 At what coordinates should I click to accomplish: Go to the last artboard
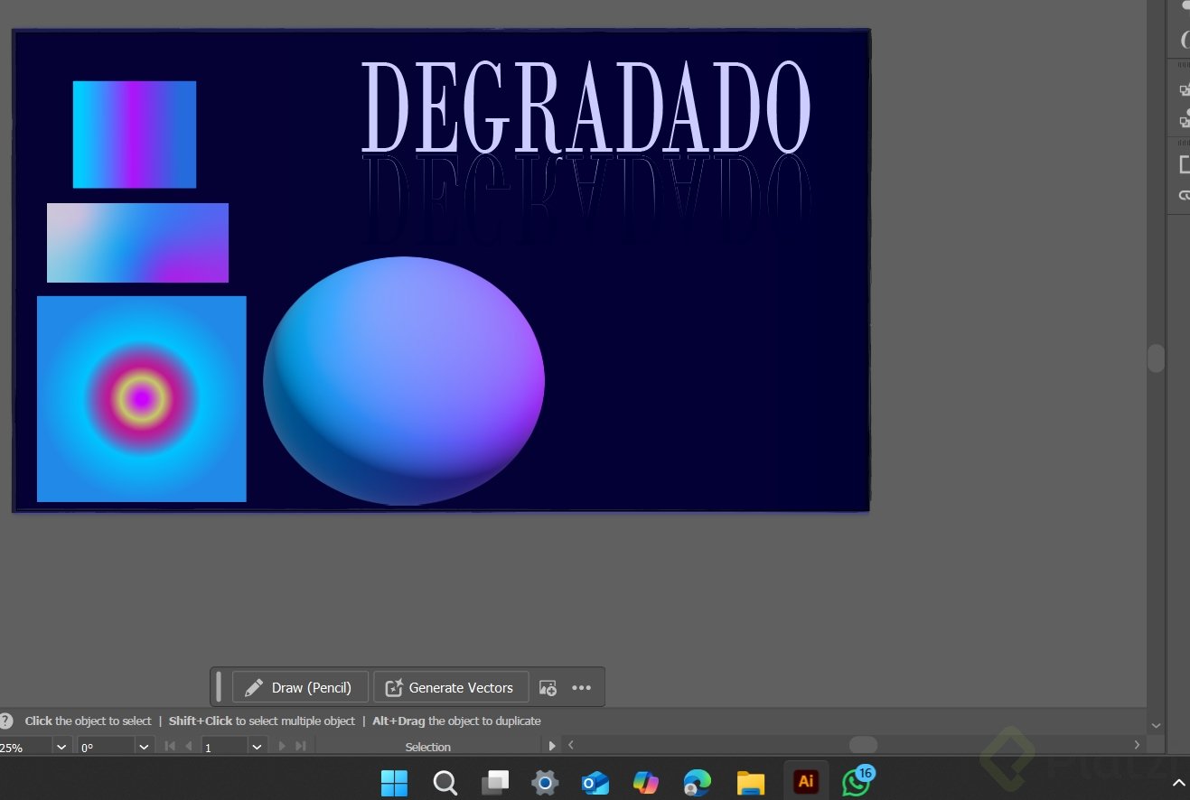point(301,747)
